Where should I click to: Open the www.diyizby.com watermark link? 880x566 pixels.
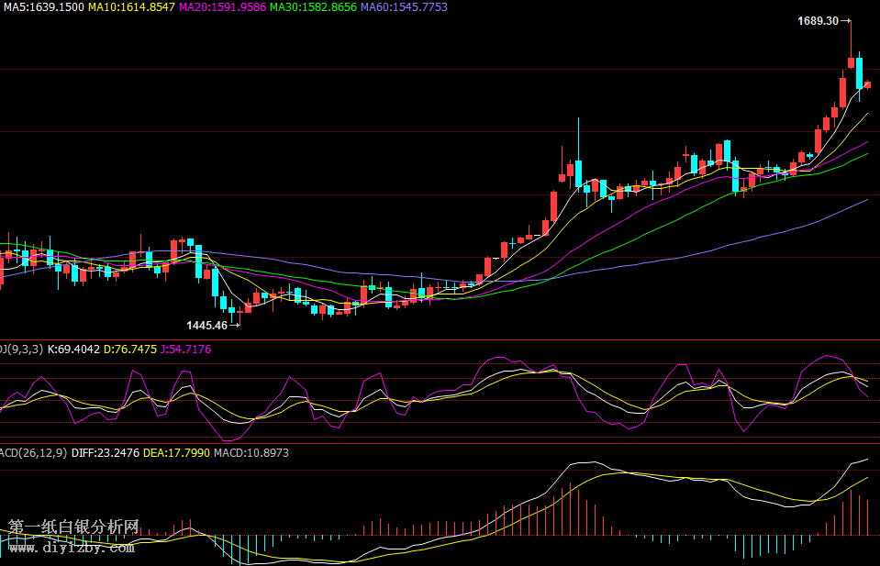point(72,548)
